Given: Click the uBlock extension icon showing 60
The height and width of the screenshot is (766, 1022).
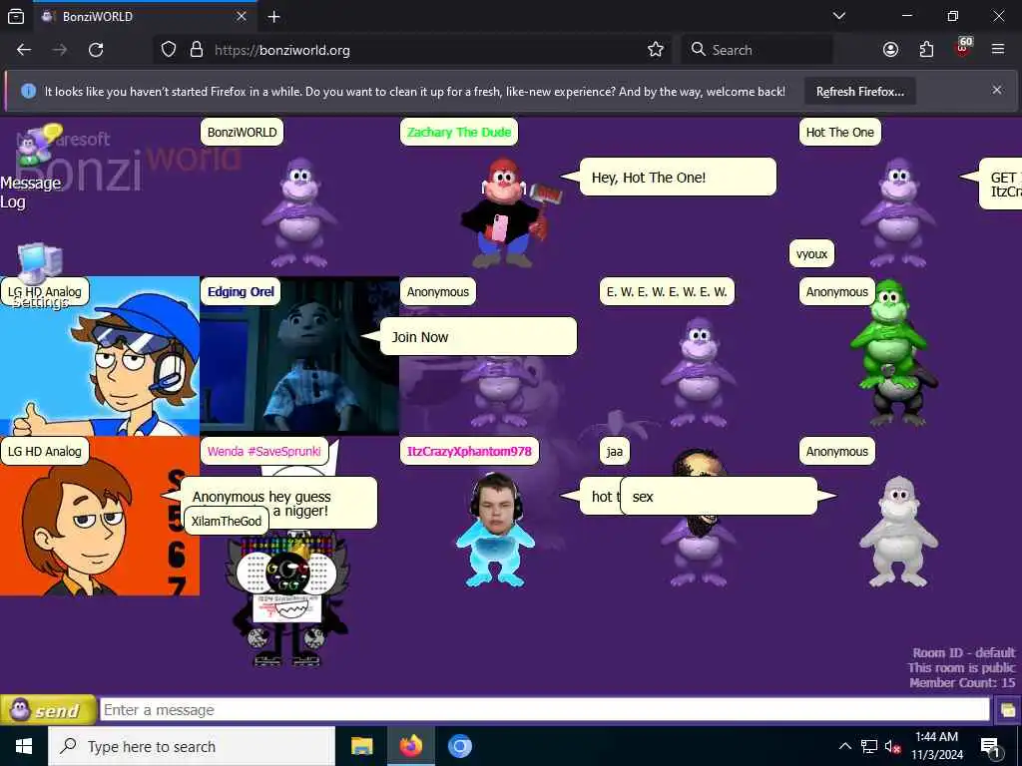Looking at the screenshot, I should 963,48.
